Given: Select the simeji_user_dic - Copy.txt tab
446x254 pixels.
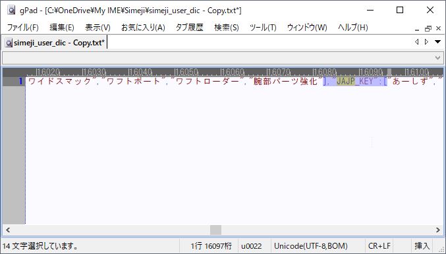Looking at the screenshot, I should 55,43.
